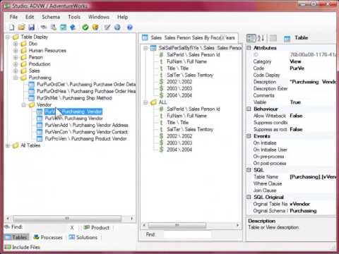The height and width of the screenshot is (254, 339).
Task: Click the folder icon next to Production
Action: 23,64
